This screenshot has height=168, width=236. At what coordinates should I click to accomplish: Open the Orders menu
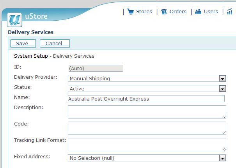178,12
